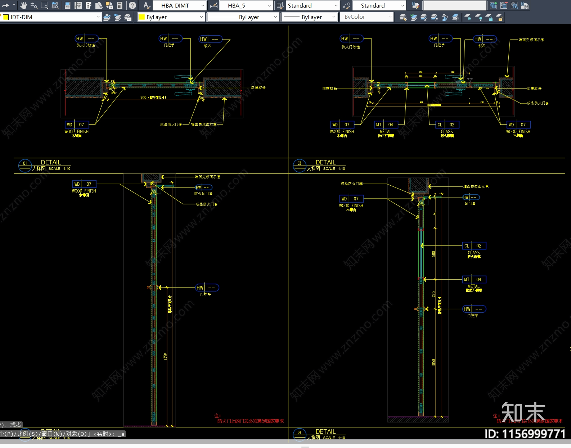Toggle Layer Off lightbulb icon

coord(478,17)
